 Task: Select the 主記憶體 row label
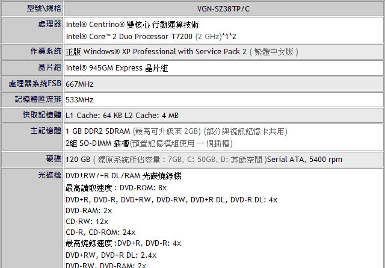[x=46, y=130]
